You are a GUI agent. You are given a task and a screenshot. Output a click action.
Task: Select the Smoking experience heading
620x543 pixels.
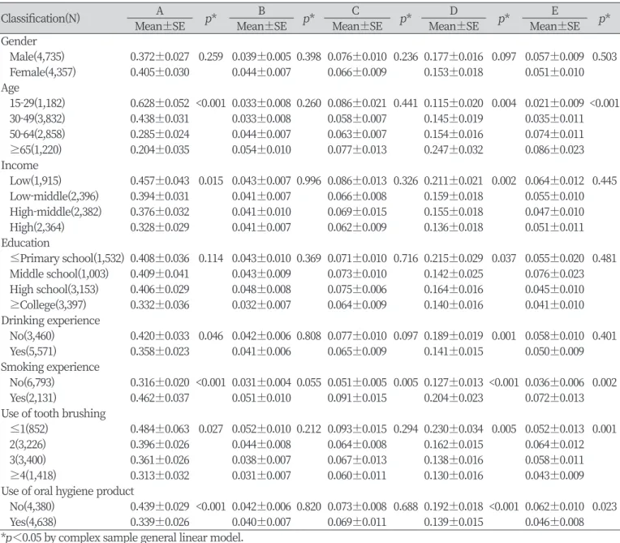tap(50, 367)
